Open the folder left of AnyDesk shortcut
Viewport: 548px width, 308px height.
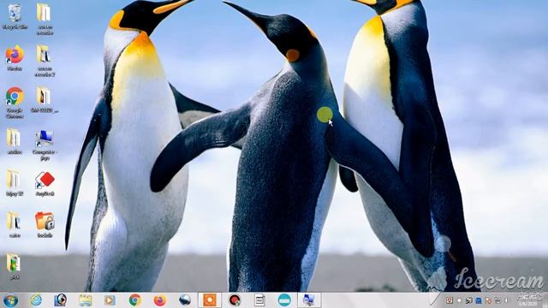click(x=14, y=183)
